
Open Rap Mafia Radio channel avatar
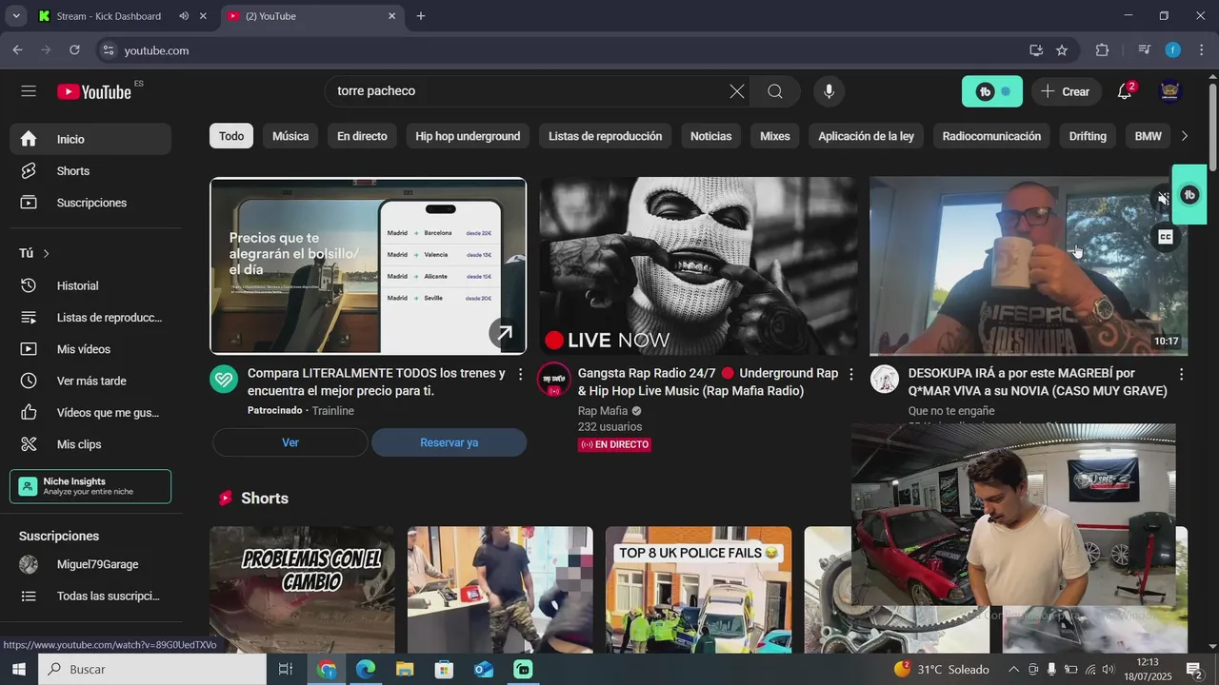pos(554,379)
